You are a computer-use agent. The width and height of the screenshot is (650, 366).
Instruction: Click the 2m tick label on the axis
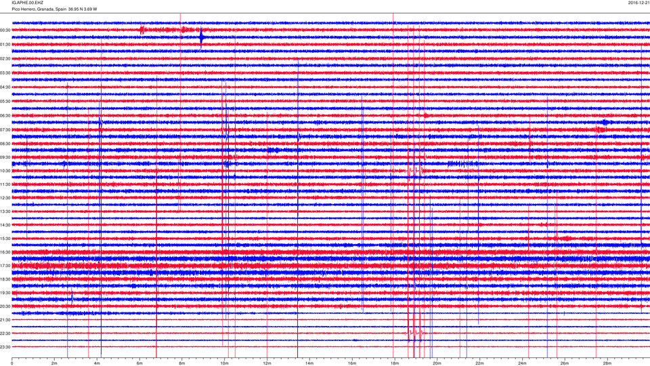[54, 363]
